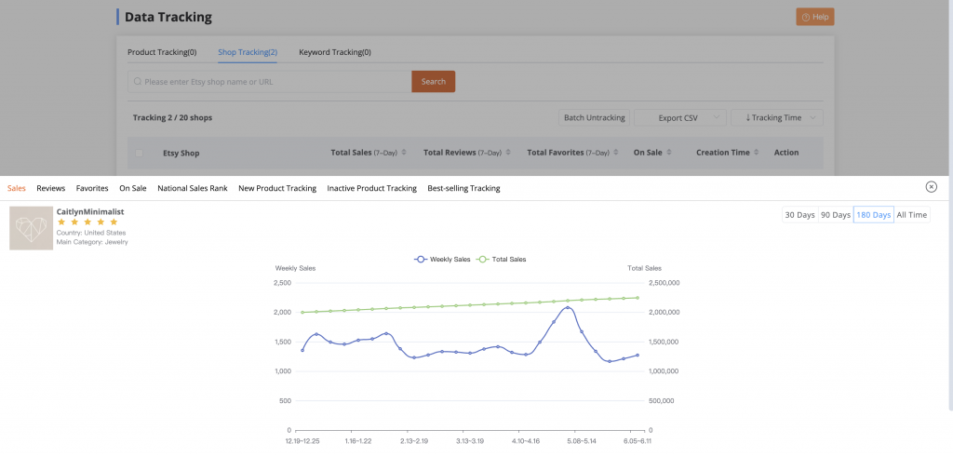Click the Batch Untracking button

point(594,118)
